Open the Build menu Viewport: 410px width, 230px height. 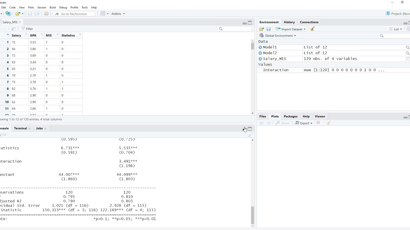pos(53,7)
